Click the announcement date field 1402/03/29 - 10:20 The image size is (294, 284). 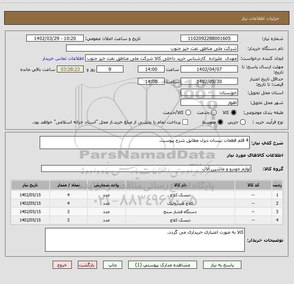pyautogui.click(x=55, y=38)
